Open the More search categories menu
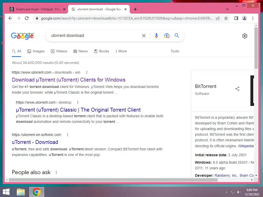The image size is (263, 197). tap(121, 51)
